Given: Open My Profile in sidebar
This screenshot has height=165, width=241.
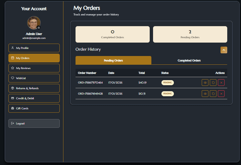Looking at the screenshot, I should tap(34, 48).
